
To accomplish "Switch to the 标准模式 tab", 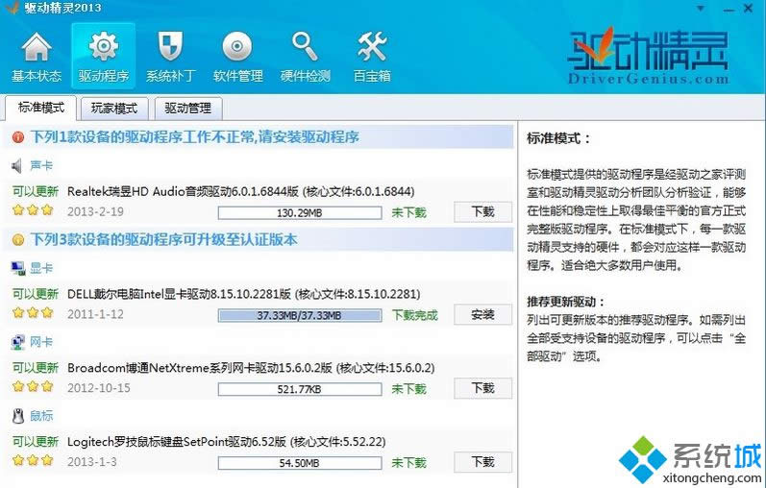I will tap(41, 108).
